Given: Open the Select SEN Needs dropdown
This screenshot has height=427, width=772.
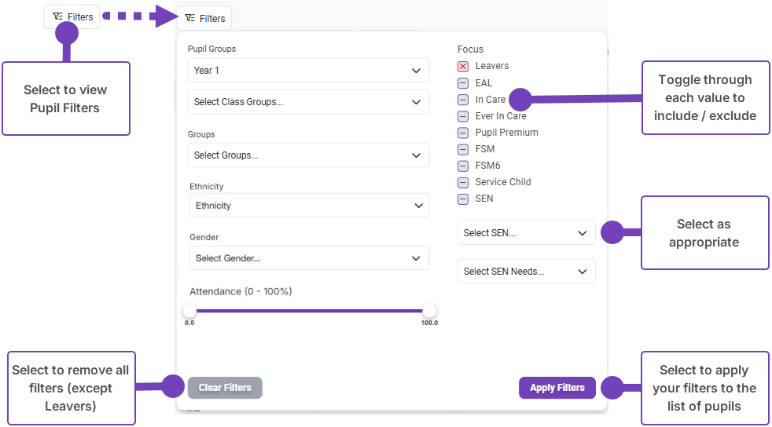Looking at the screenshot, I should point(526,272).
